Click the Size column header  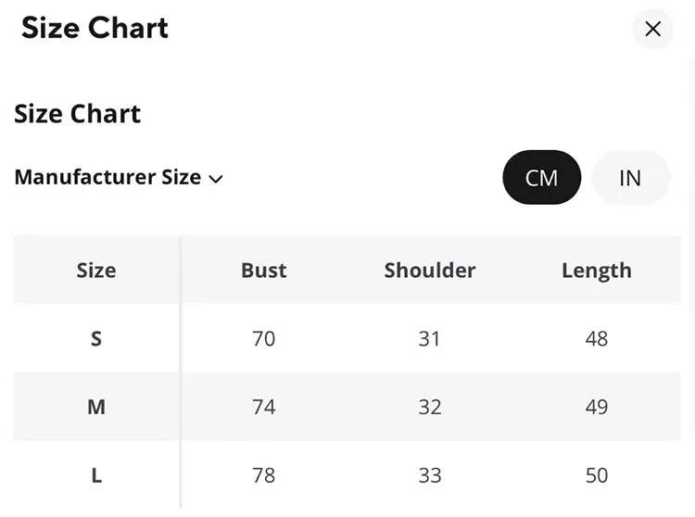coord(96,271)
